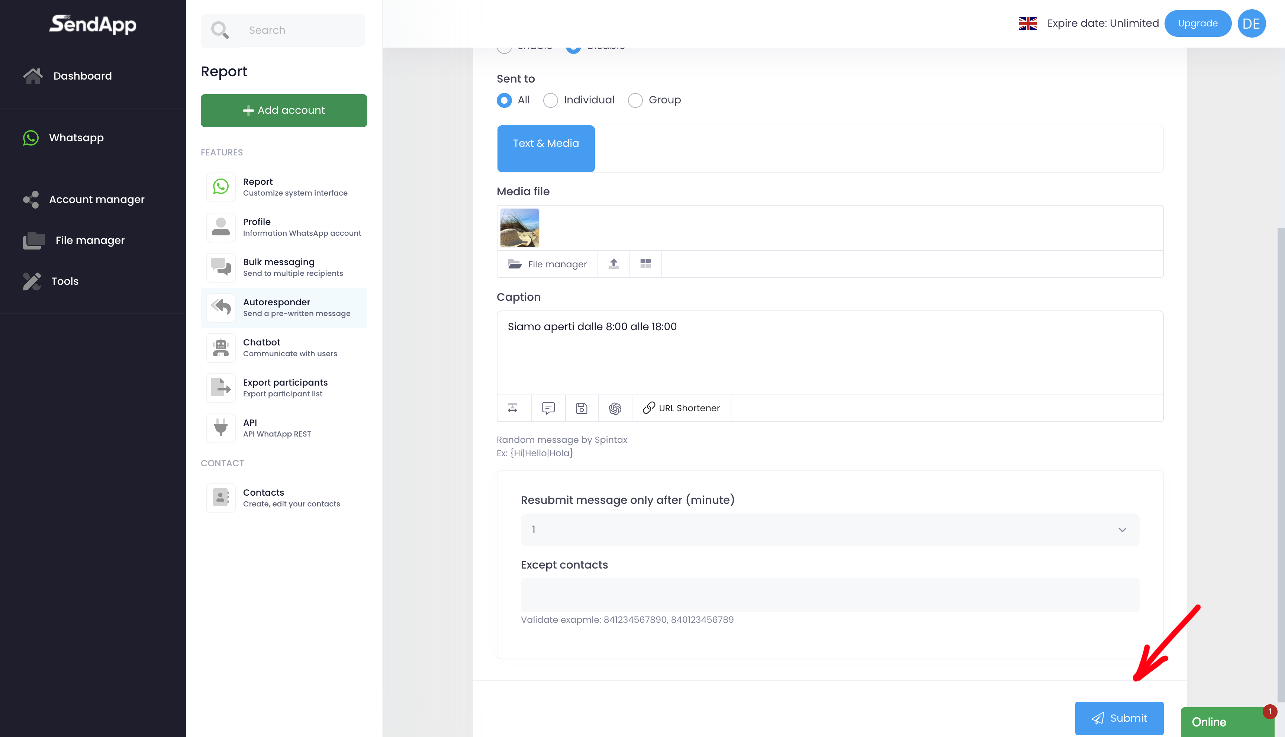The height and width of the screenshot is (737, 1285).
Task: Click the Except contacts input field
Action: (x=830, y=594)
